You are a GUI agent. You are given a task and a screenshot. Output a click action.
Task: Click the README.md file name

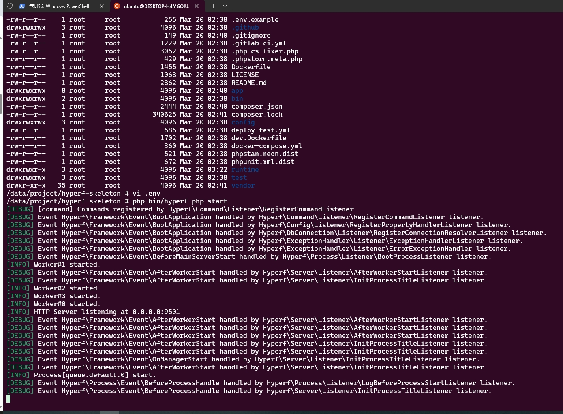click(x=249, y=83)
